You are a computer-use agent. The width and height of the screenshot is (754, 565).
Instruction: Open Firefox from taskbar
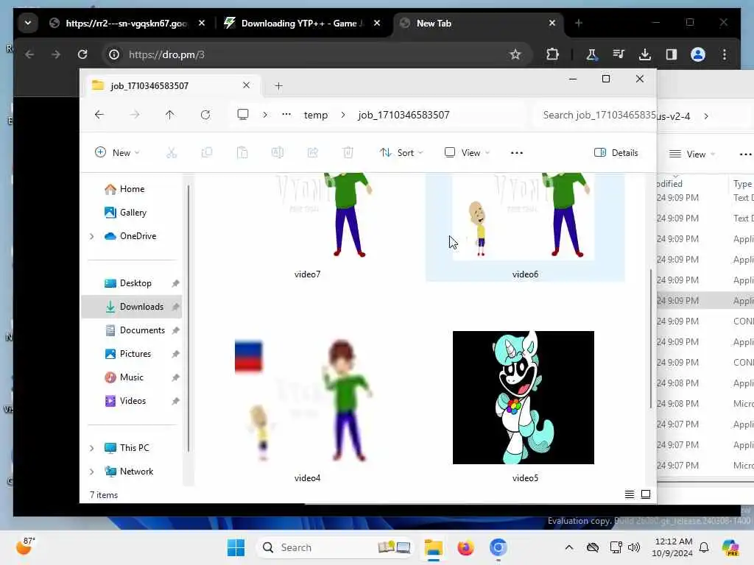pos(465,547)
